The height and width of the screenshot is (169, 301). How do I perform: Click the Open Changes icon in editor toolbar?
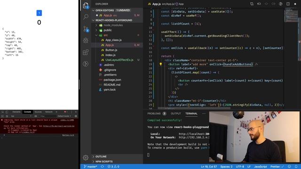pyautogui.click(x=252, y=4)
